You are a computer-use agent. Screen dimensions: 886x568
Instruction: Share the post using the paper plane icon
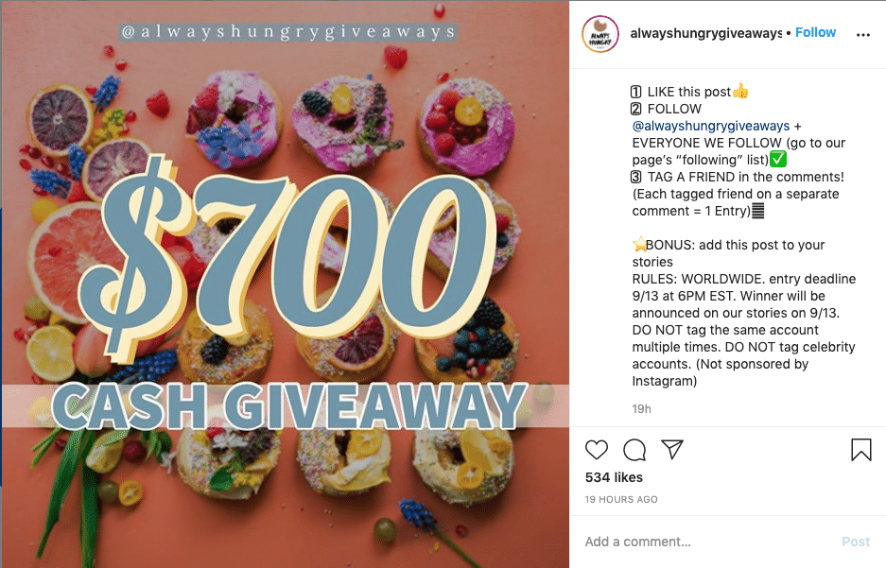[672, 450]
